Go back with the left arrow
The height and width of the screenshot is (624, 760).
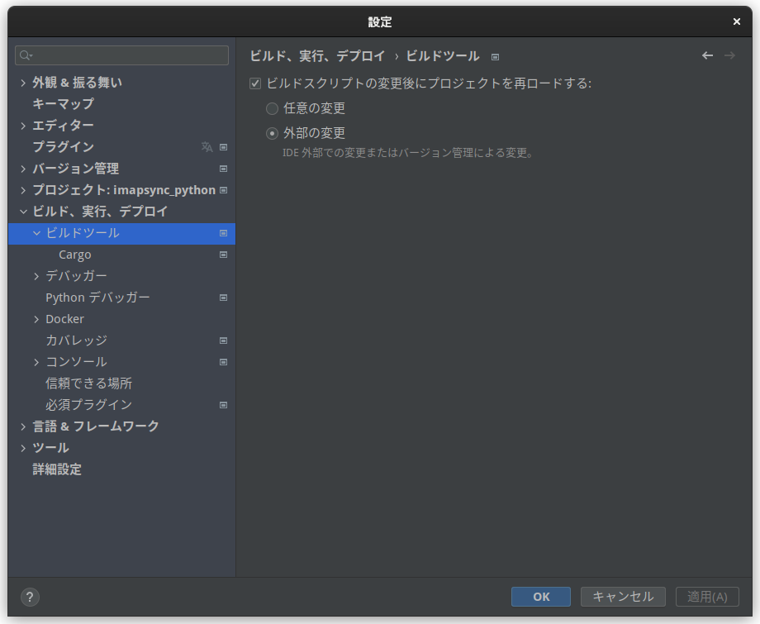click(708, 55)
